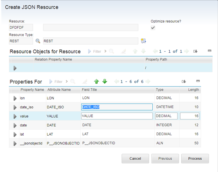
Task: Click up arrow in Resource Objects toolbar
Action: [135, 51]
